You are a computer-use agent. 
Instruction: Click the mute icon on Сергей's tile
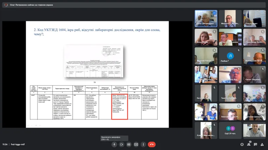pyautogui.click(x=239, y=32)
